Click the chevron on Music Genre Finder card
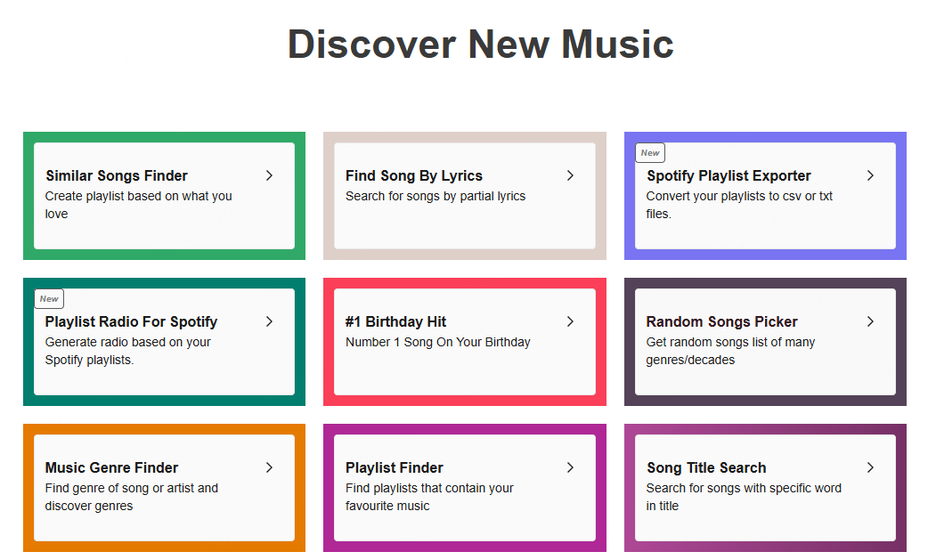The width and height of the screenshot is (928, 560). click(269, 467)
